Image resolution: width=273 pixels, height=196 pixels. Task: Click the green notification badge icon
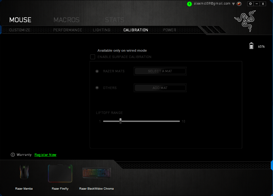click(x=189, y=4)
